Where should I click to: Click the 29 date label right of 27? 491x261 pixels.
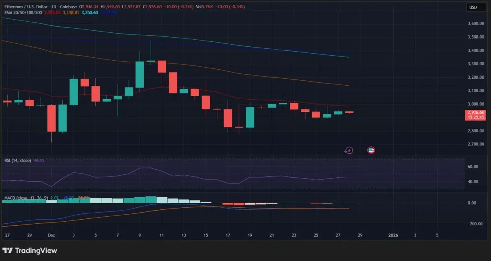[x=360, y=235]
